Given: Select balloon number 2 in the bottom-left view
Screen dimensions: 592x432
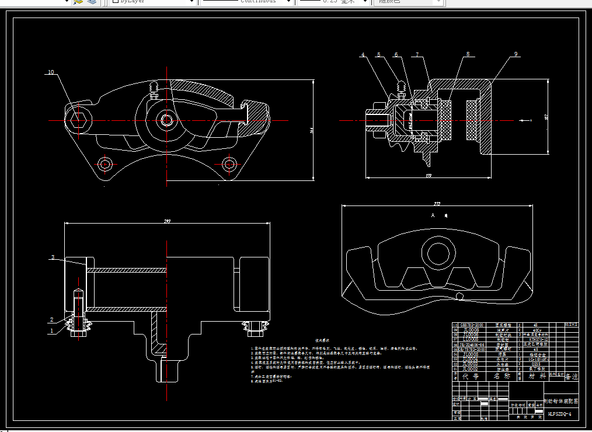Looking at the screenshot, I should pyautogui.click(x=52, y=320).
